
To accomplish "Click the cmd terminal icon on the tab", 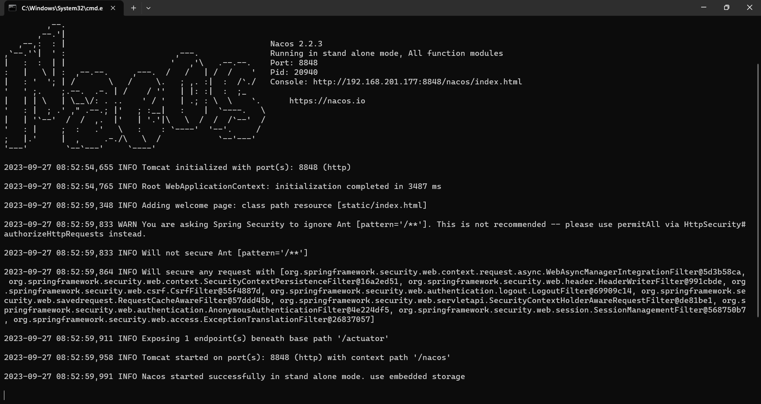I will [13, 8].
